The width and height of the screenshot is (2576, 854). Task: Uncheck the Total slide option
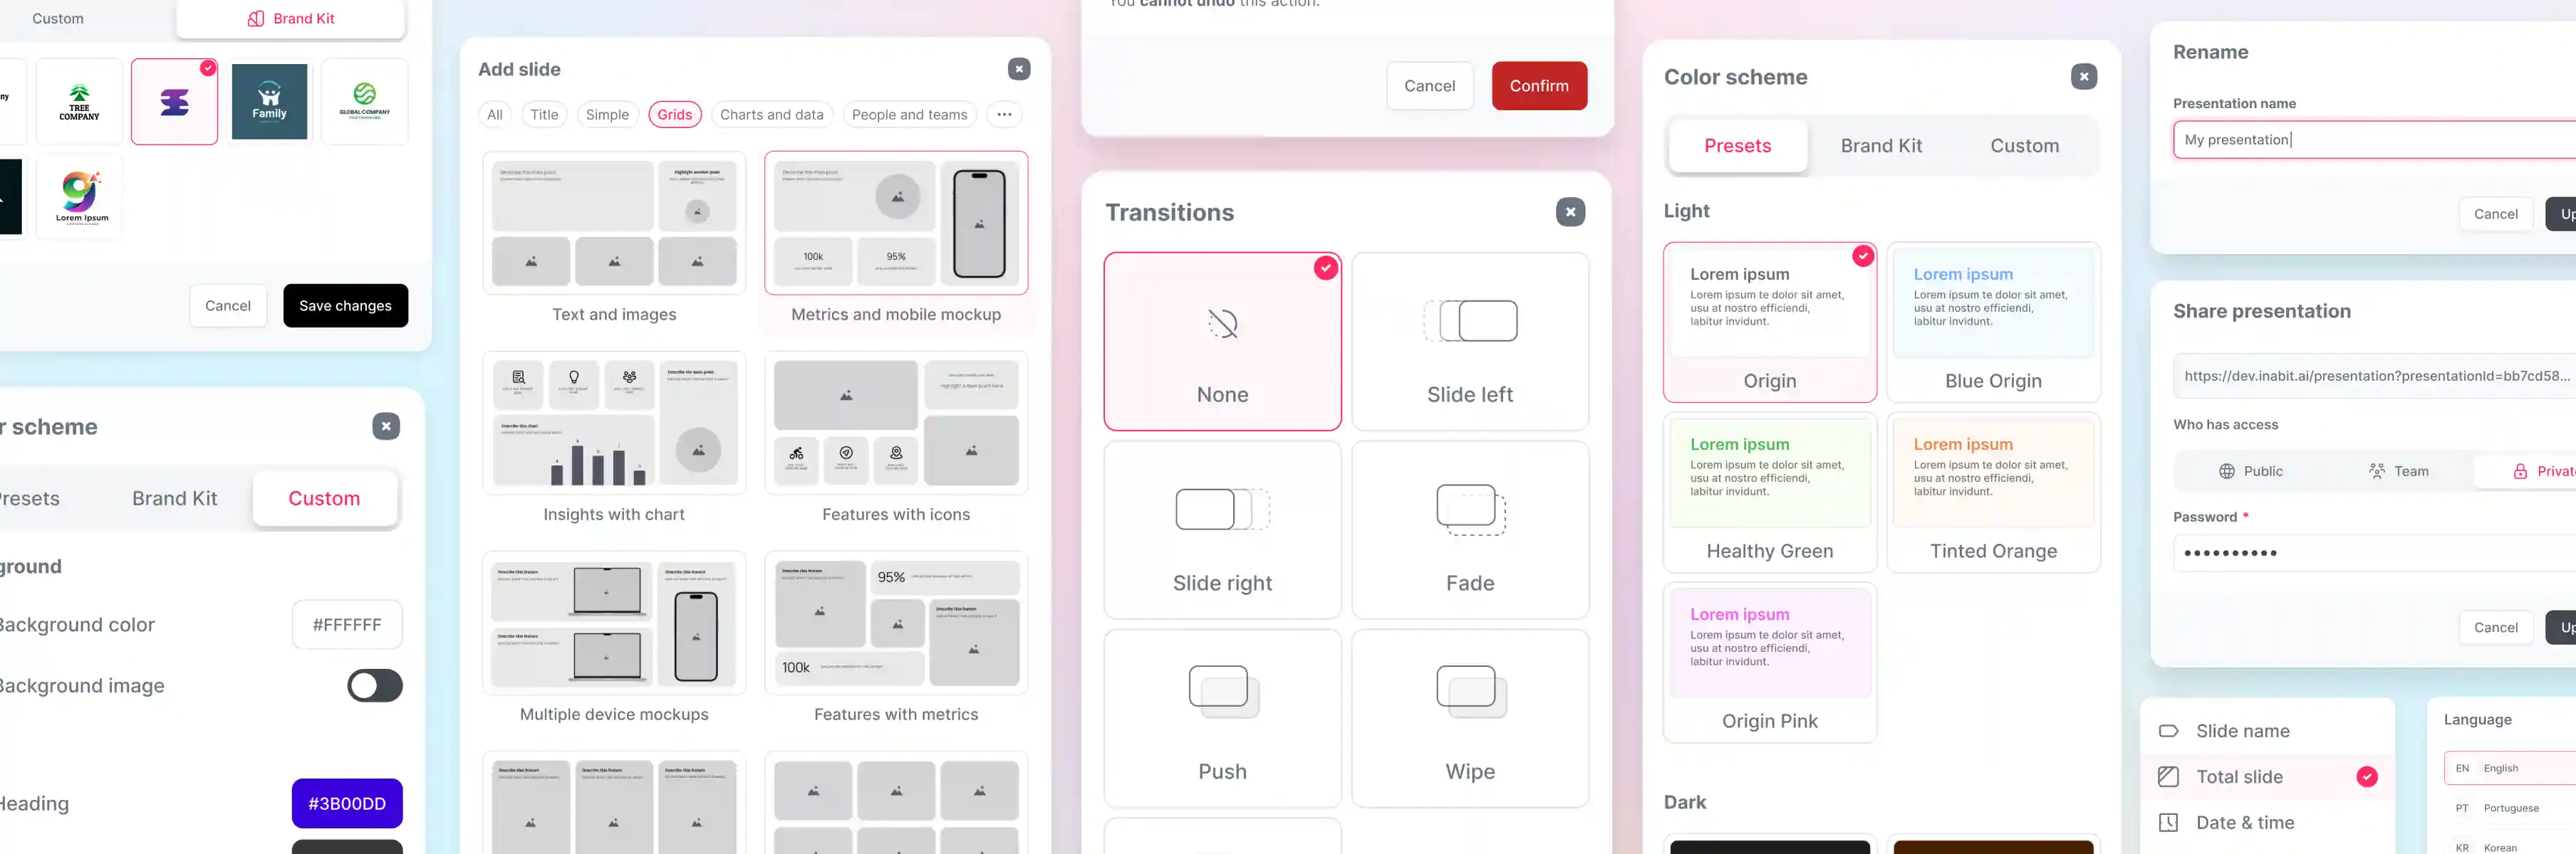(2367, 776)
